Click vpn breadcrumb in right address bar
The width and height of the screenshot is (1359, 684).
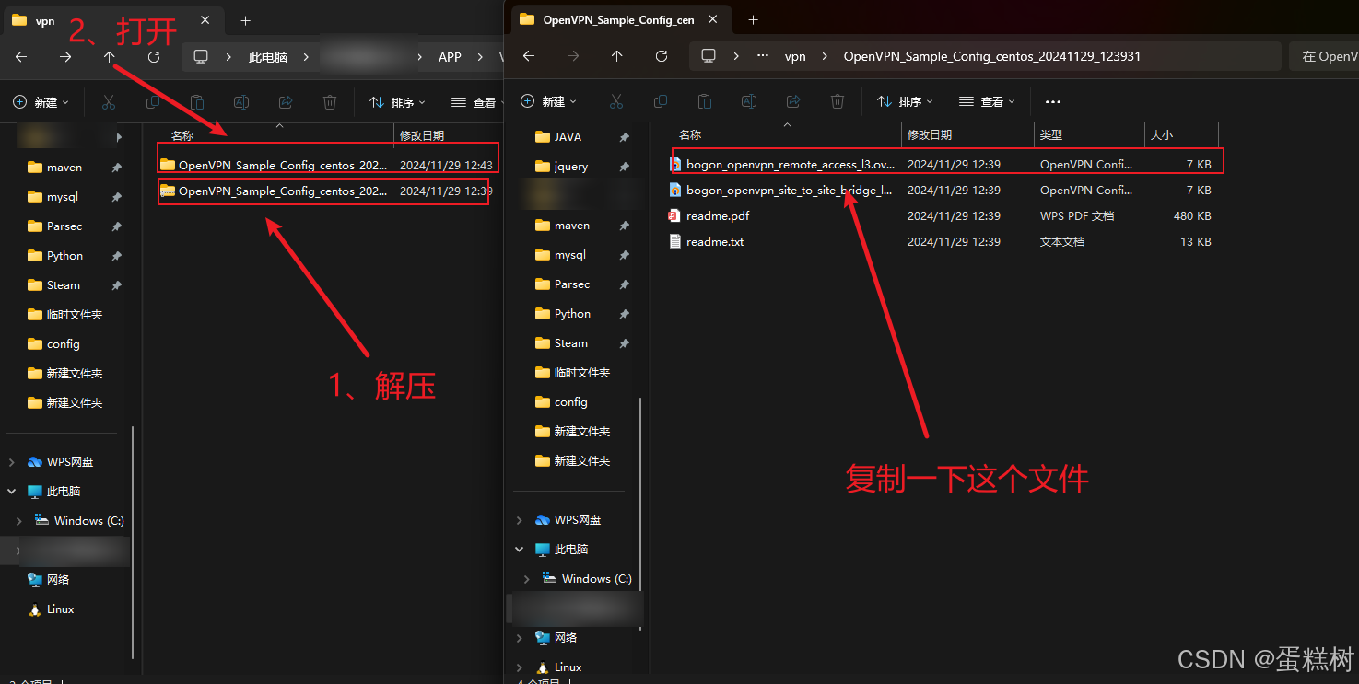point(795,56)
